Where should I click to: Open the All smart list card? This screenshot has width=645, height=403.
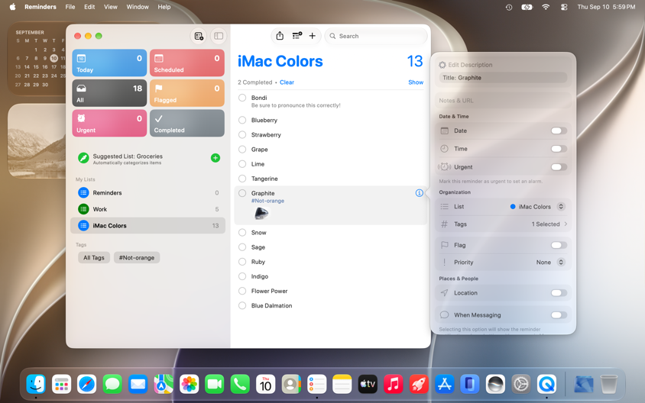click(x=109, y=93)
